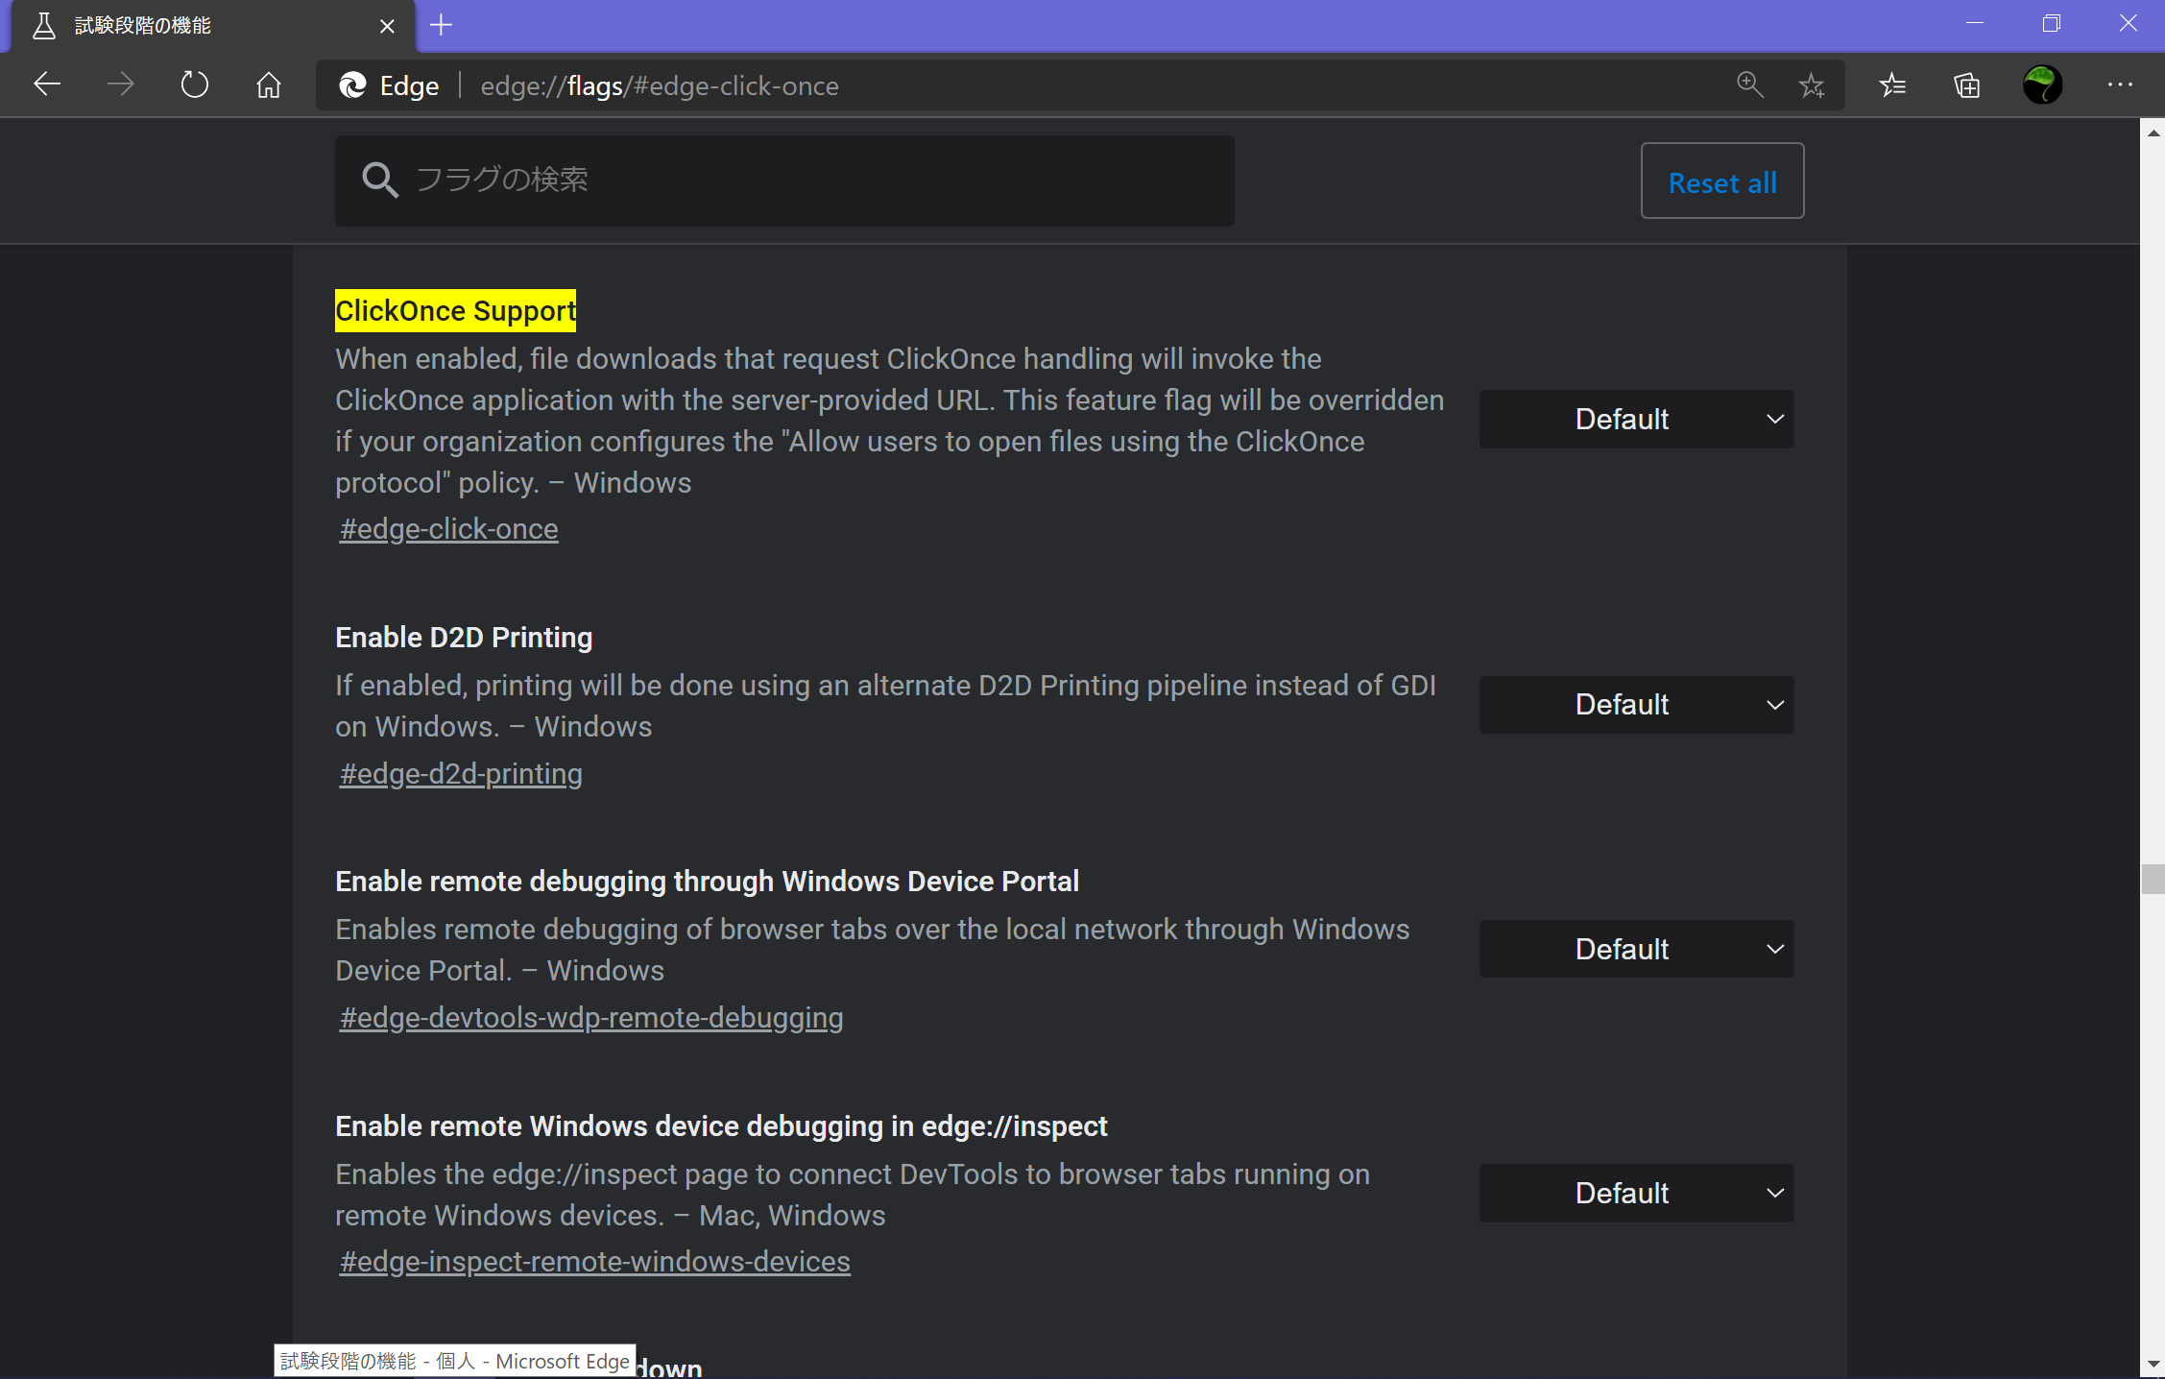Image resolution: width=2165 pixels, height=1379 pixels.
Task: Focus the フラグの検索 search field
Action: pyautogui.click(x=806, y=181)
